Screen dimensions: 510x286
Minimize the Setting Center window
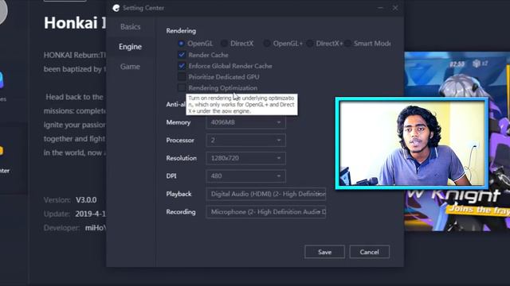click(x=380, y=8)
